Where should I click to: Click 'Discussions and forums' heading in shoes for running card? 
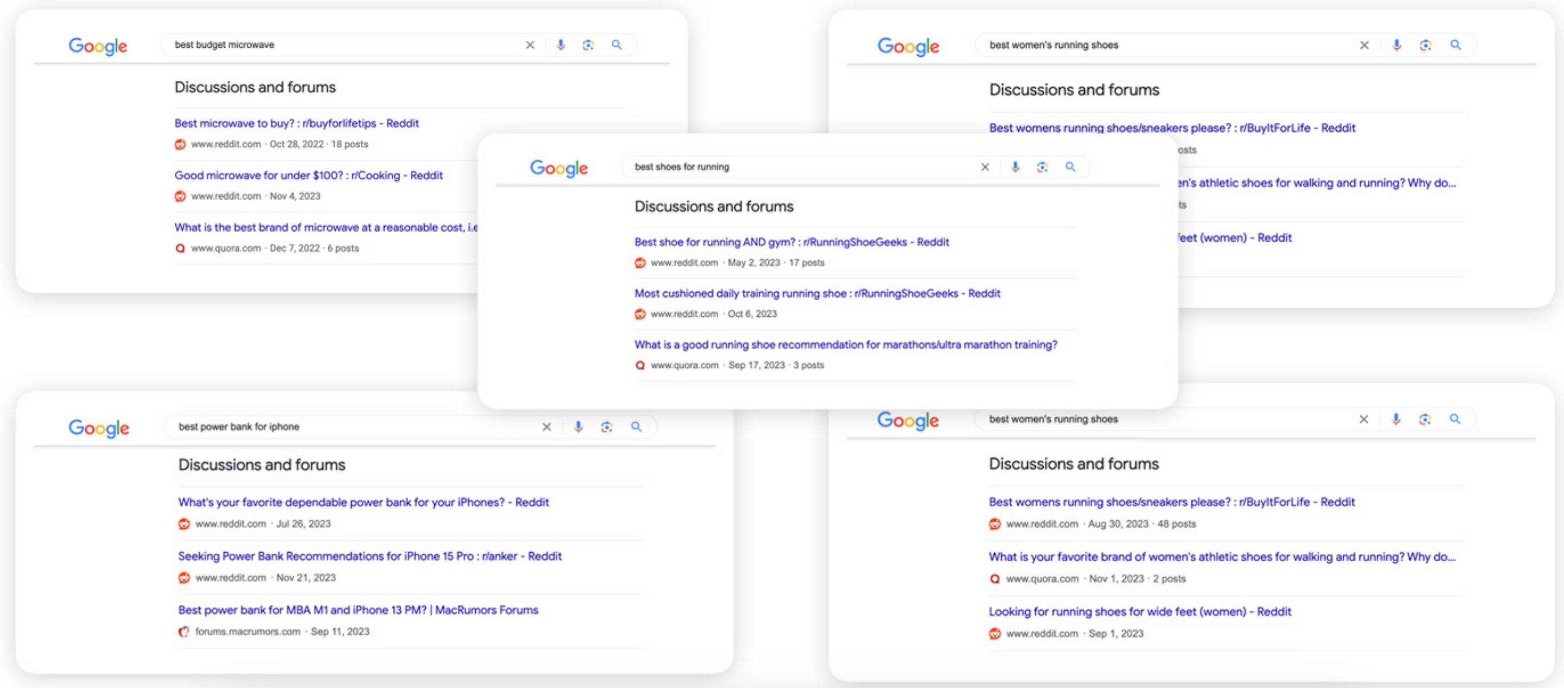tap(713, 207)
